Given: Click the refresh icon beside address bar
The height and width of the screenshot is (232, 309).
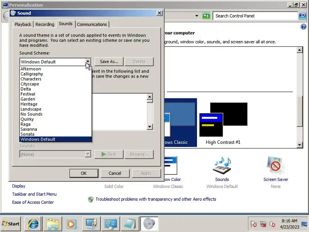Looking at the screenshot, I should 206,16.
